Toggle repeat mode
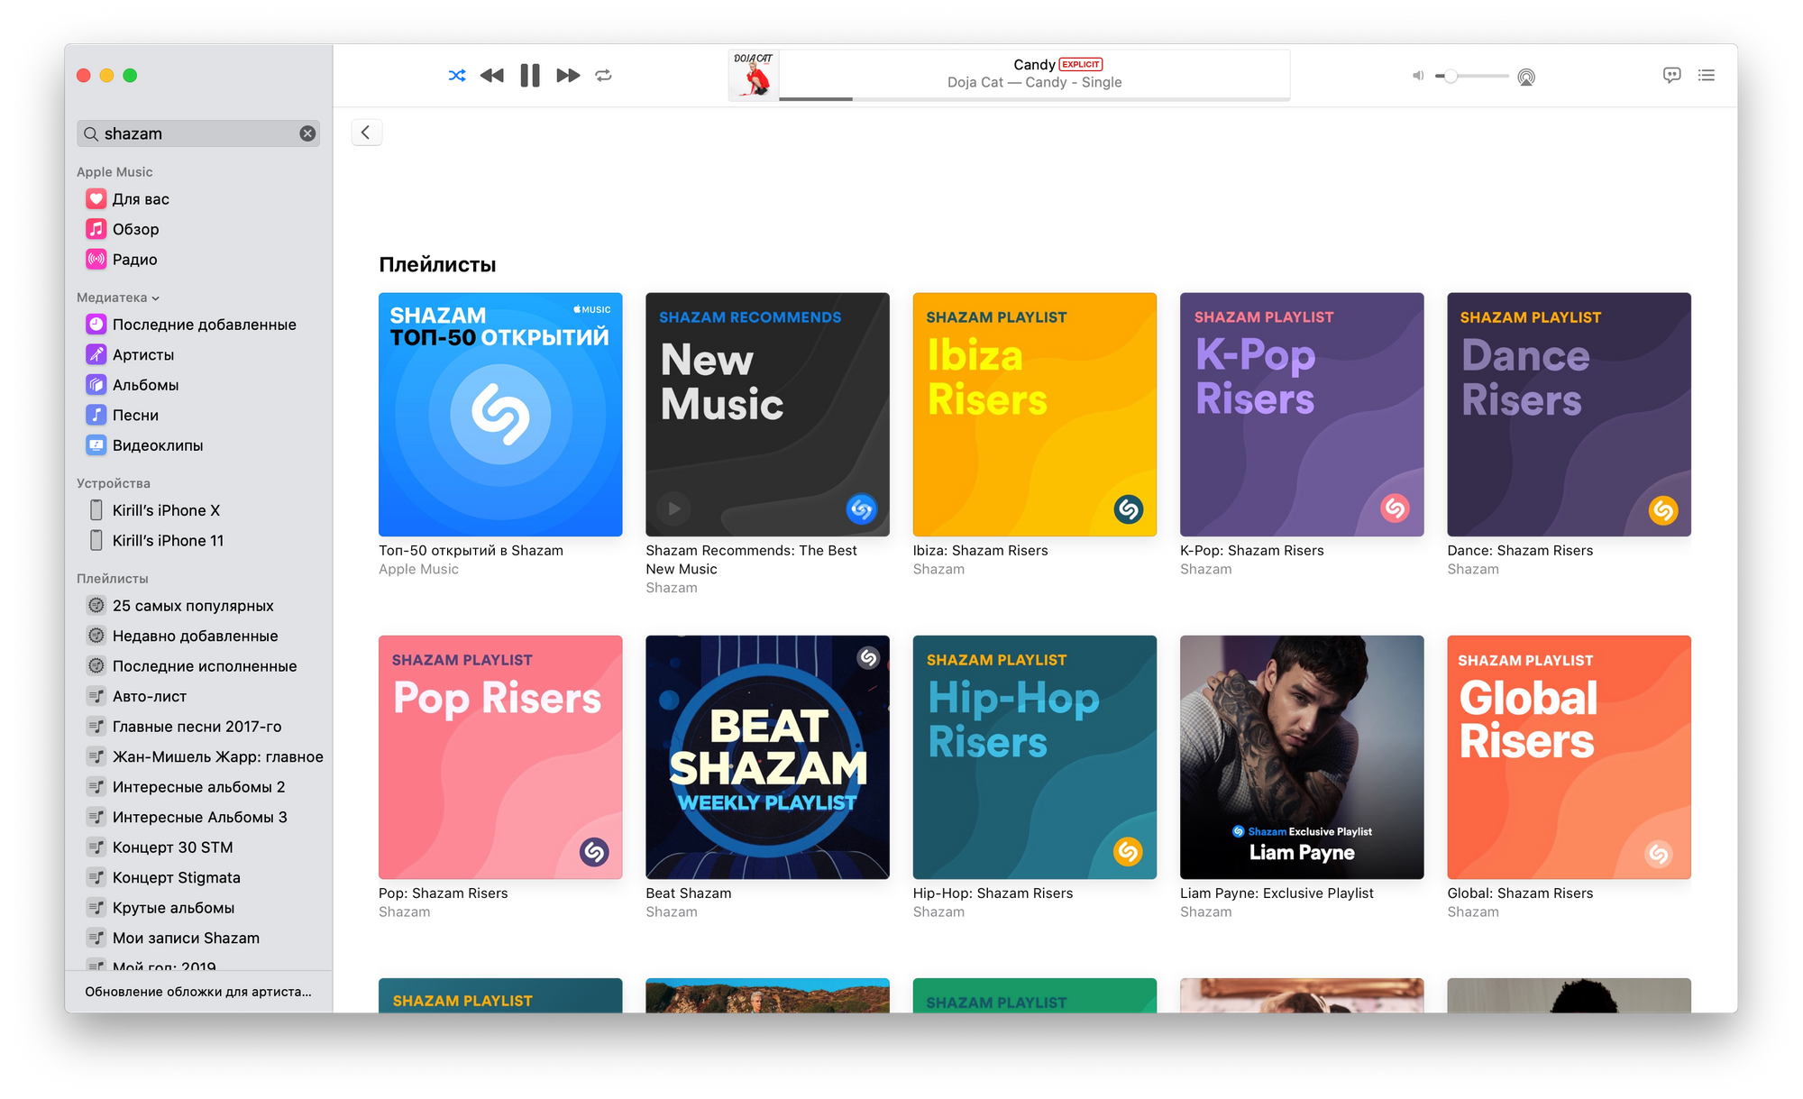Image resolution: width=1803 pixels, height=1099 pixels. click(x=604, y=76)
